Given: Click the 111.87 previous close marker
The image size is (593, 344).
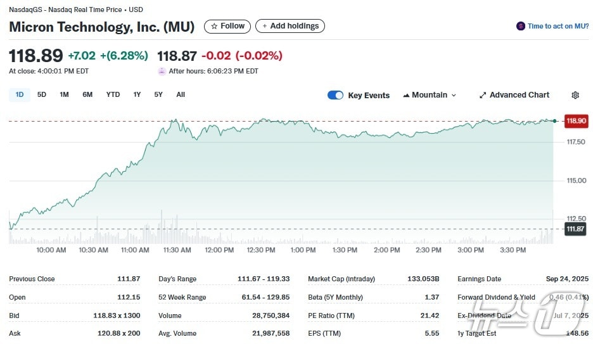Looking at the screenshot, I should 575,229.
